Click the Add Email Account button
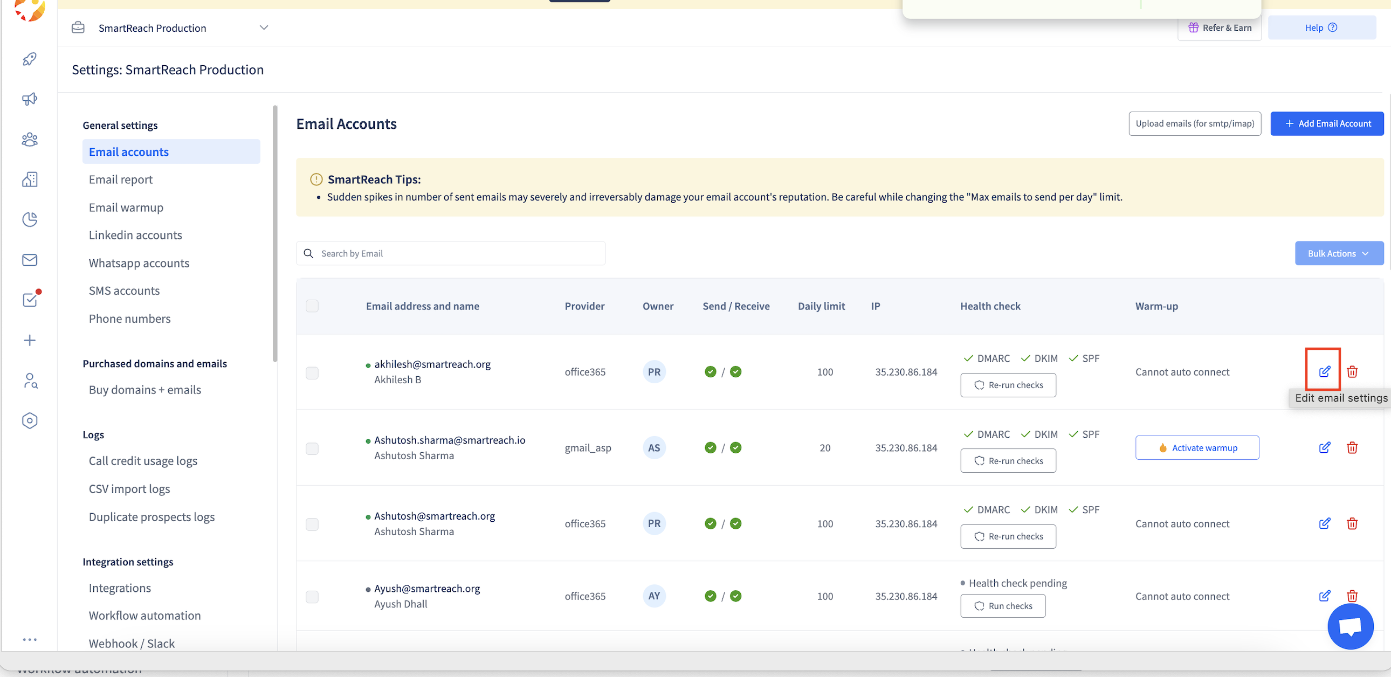This screenshot has height=677, width=1391. (1327, 123)
